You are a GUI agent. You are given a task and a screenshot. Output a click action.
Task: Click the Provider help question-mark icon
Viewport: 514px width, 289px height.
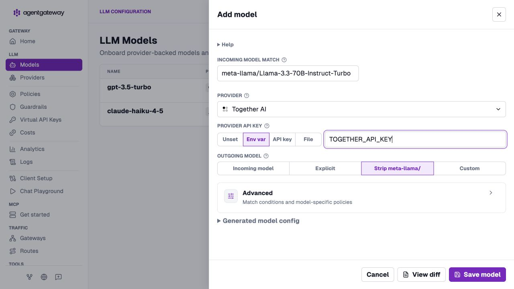247,96
